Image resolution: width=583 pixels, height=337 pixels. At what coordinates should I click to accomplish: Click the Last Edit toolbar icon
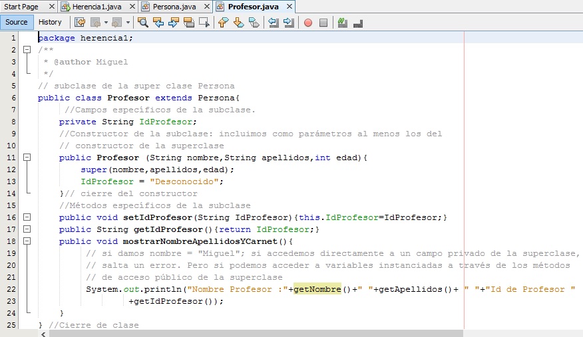(x=80, y=22)
